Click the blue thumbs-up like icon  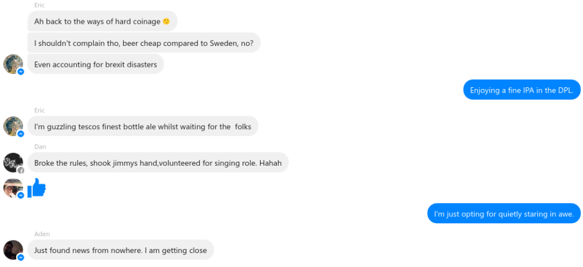pyautogui.click(x=37, y=188)
